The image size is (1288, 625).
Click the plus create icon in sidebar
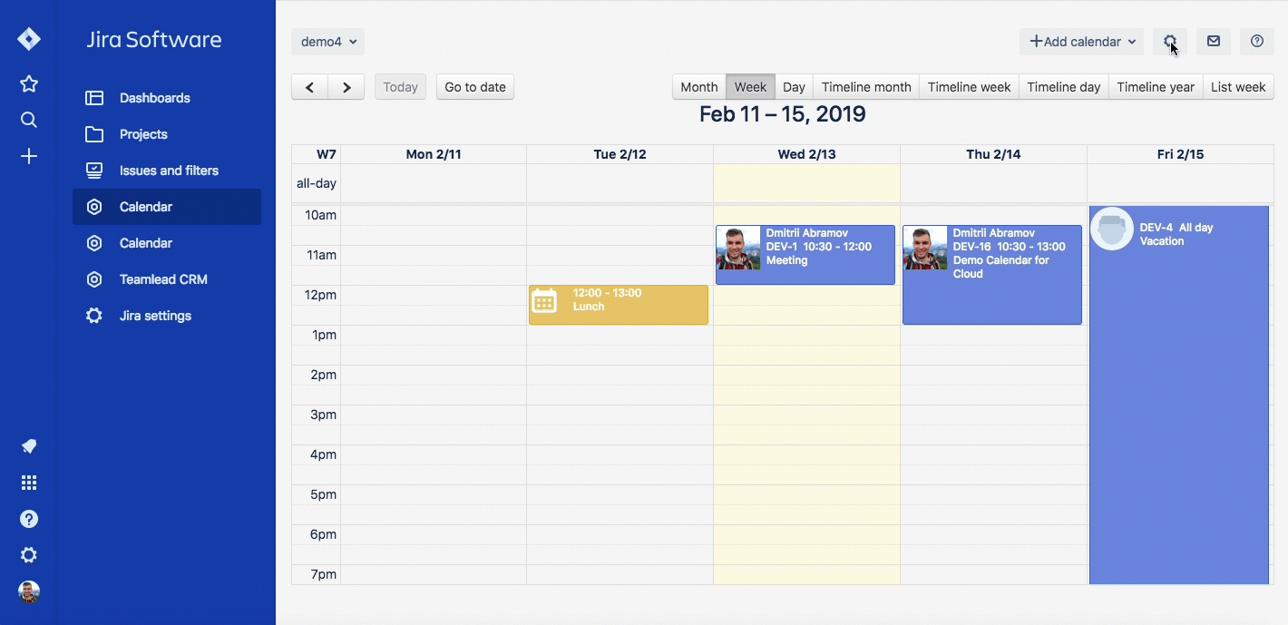click(x=29, y=157)
